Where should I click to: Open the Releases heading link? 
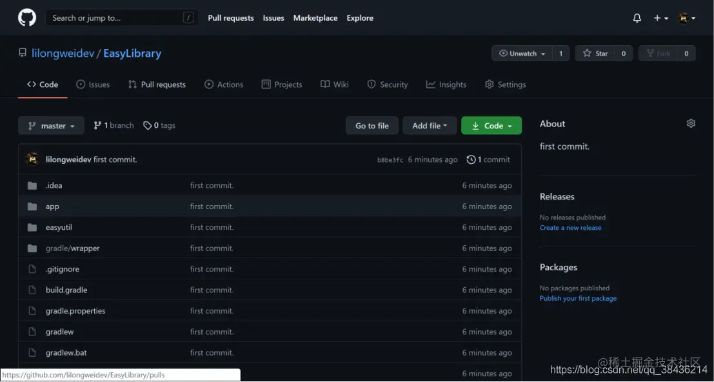(557, 197)
